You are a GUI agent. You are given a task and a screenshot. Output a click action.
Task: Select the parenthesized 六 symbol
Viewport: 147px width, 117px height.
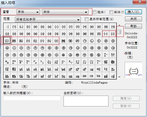pyautogui.click(x=28, y=41)
